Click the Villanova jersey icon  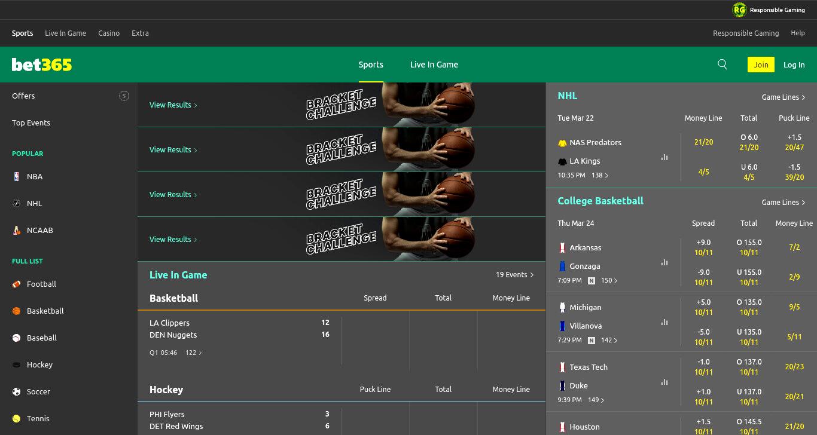coord(562,326)
